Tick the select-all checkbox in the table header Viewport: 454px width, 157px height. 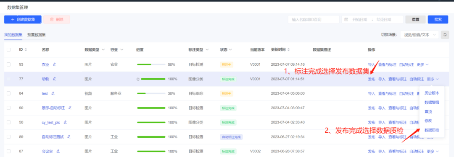click(9, 50)
